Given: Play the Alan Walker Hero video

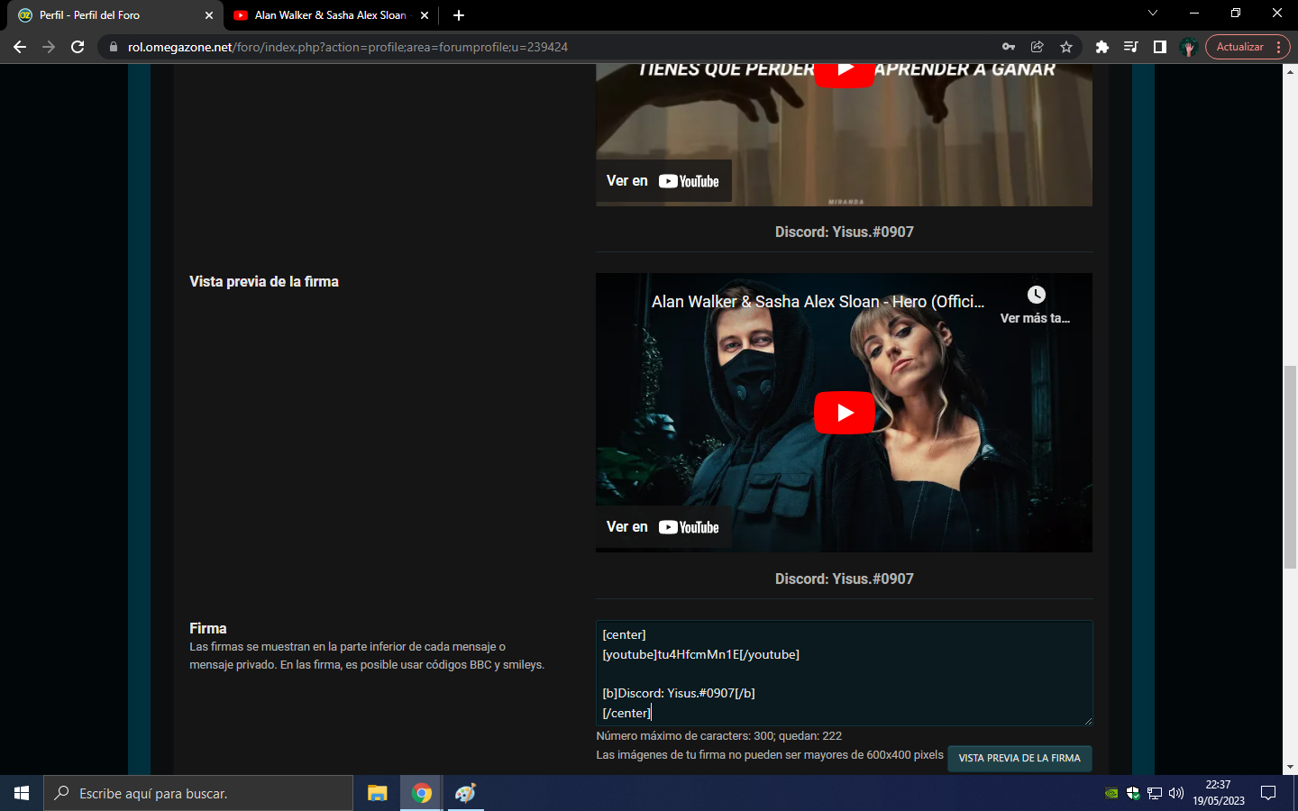Looking at the screenshot, I should click(x=845, y=413).
